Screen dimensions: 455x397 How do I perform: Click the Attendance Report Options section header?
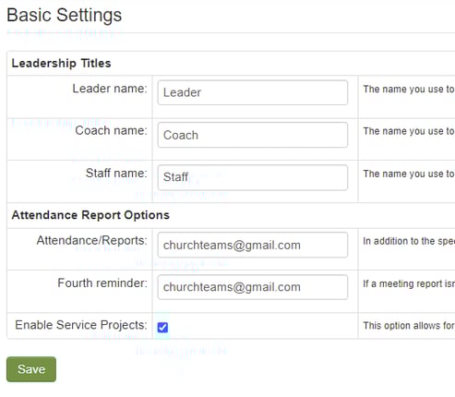pos(90,215)
